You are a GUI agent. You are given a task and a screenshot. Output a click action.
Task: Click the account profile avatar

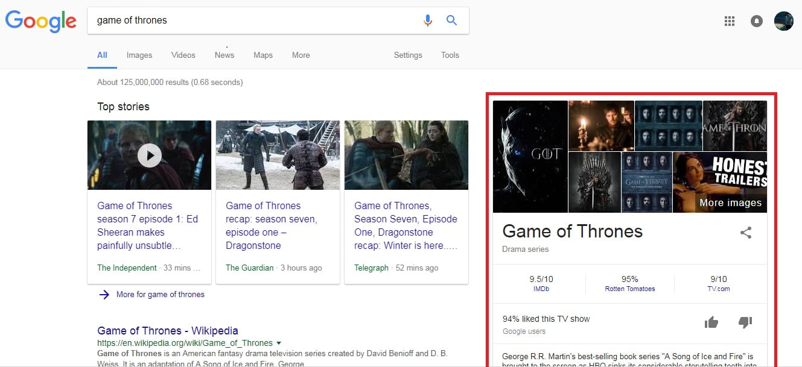pyautogui.click(x=783, y=21)
